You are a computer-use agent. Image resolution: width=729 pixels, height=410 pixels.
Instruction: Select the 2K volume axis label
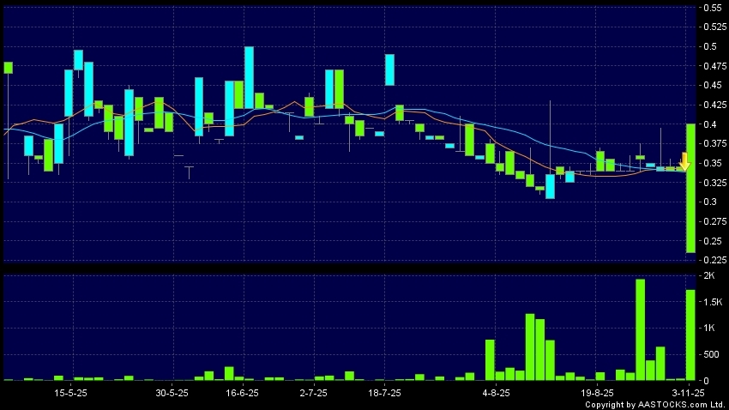pos(708,276)
